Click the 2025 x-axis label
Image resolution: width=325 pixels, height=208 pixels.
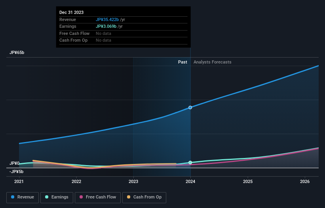point(248,182)
